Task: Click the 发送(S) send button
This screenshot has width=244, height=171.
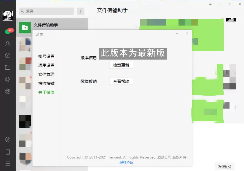Action: coord(224,167)
